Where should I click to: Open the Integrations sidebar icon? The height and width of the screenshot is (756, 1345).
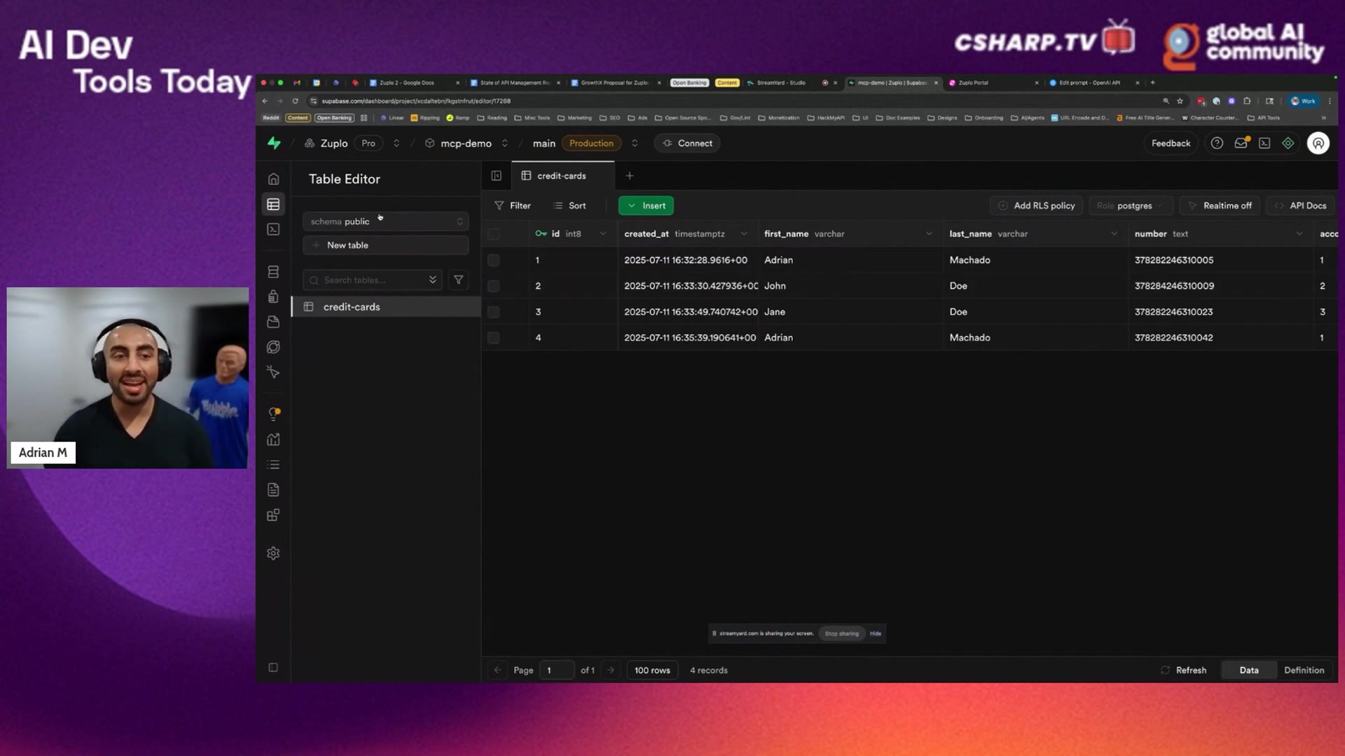(273, 515)
